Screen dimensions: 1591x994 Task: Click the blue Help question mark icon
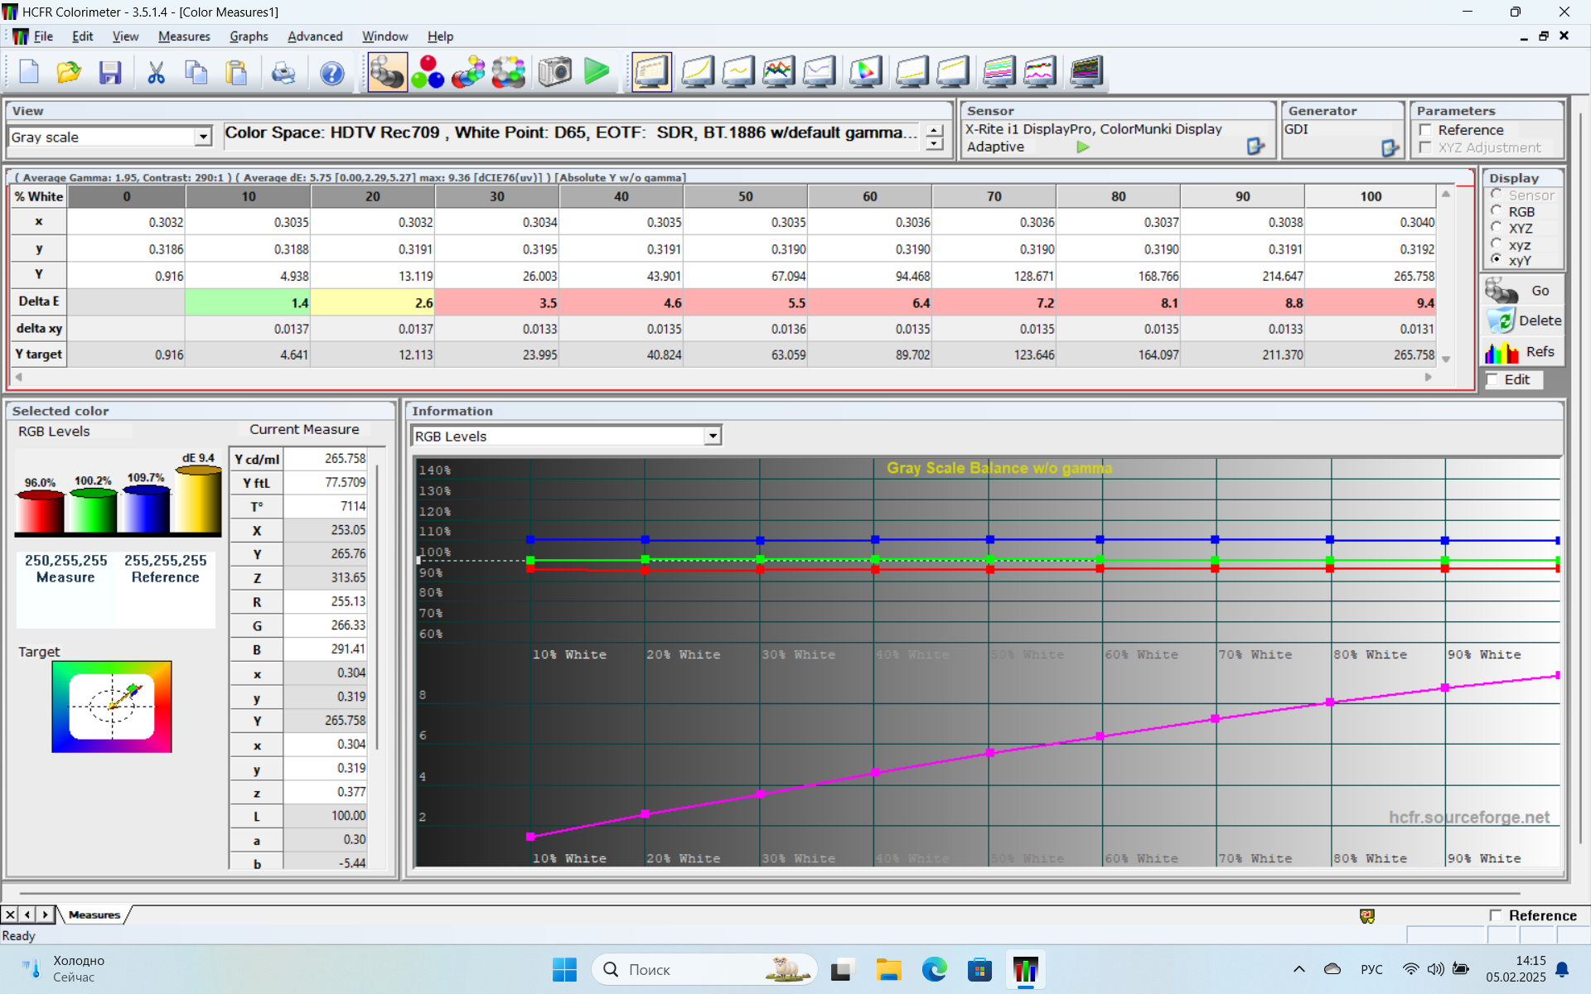pyautogui.click(x=331, y=73)
